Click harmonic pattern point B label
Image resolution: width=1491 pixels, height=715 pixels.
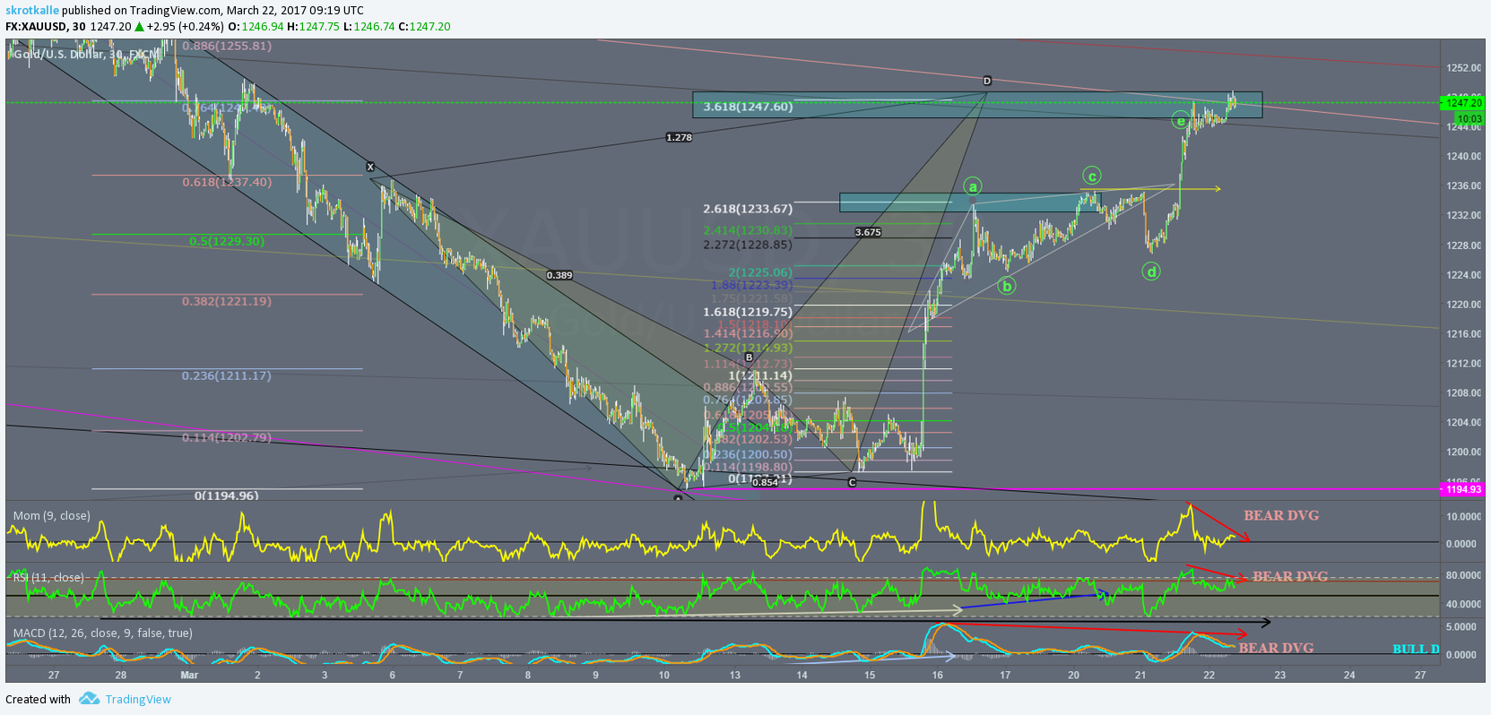(750, 357)
